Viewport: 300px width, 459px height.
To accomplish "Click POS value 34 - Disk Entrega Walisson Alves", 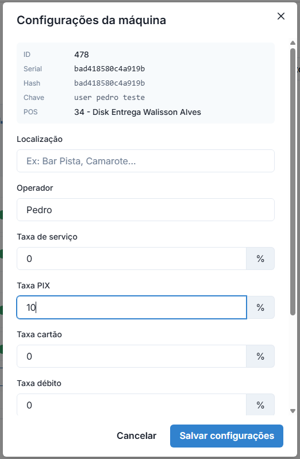I will coord(138,112).
